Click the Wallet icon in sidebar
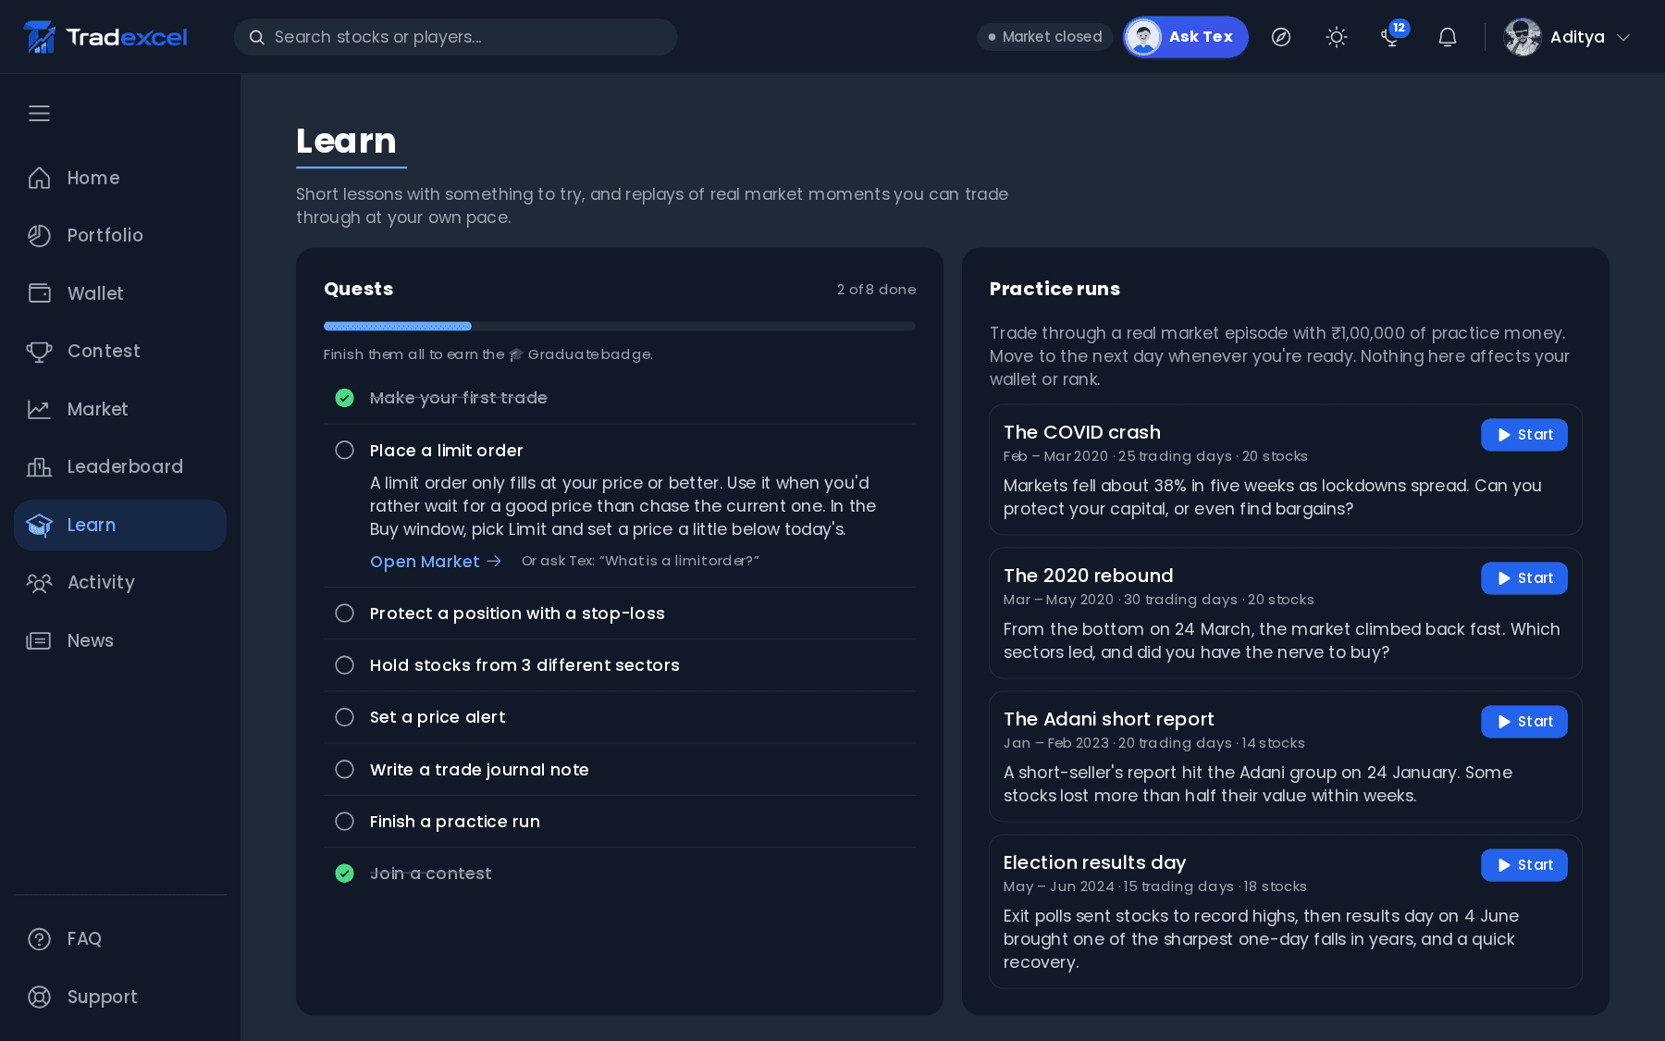Screen dimensions: 1665x1041 (x=39, y=293)
